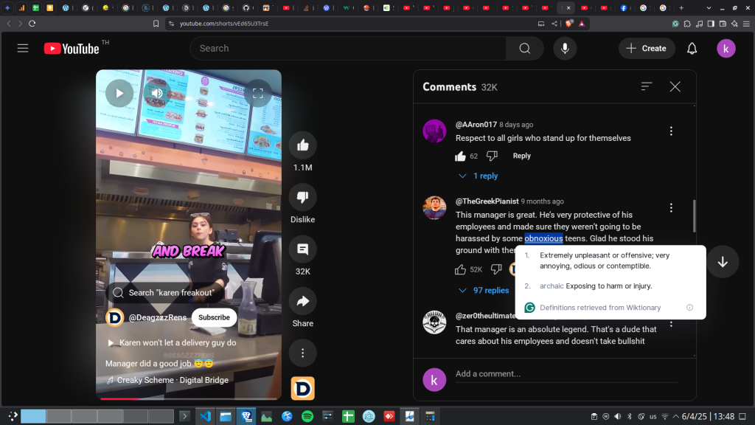Go to next short with down arrow
This screenshot has width=755, height=425.
pos(723,262)
